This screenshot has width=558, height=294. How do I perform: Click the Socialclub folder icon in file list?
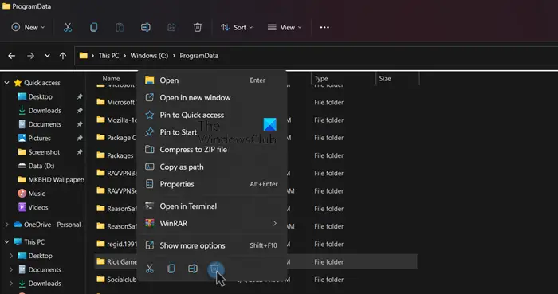[100, 280]
